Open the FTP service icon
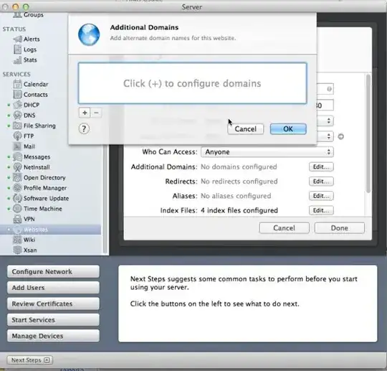The height and width of the screenshot is (371, 387). click(x=17, y=136)
